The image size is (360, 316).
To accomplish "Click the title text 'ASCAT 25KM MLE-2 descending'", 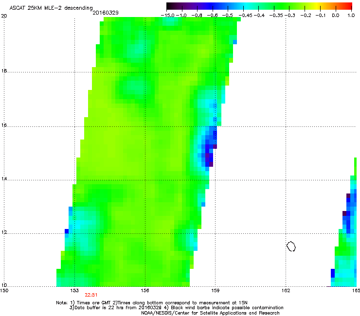I will pos(51,8).
